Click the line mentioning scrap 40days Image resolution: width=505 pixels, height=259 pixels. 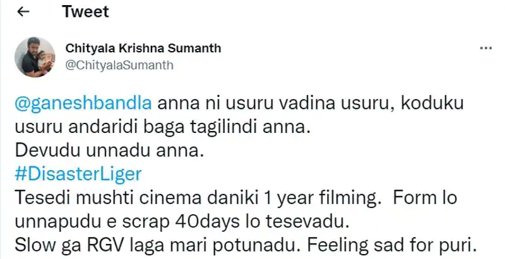(x=182, y=222)
